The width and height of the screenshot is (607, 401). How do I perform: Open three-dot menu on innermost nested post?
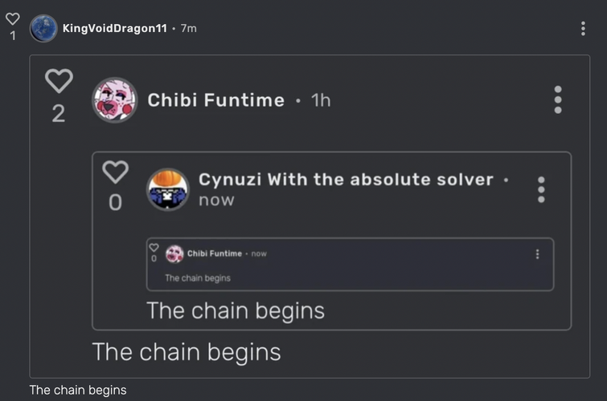(x=537, y=253)
